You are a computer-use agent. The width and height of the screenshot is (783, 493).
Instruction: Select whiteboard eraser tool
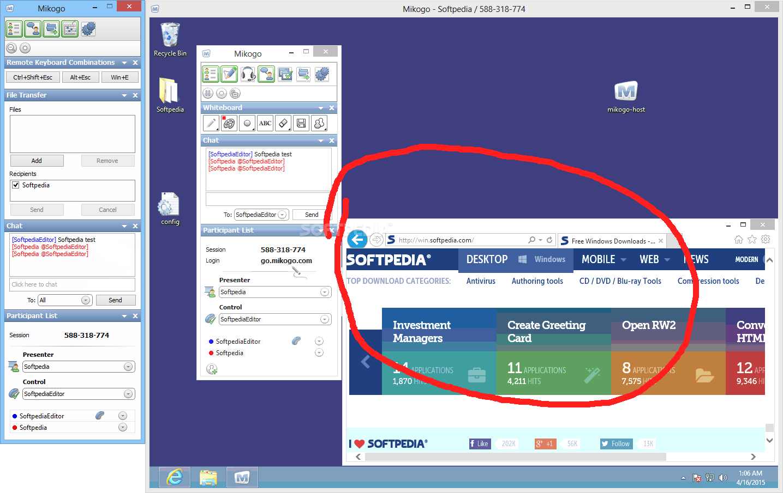[283, 123]
